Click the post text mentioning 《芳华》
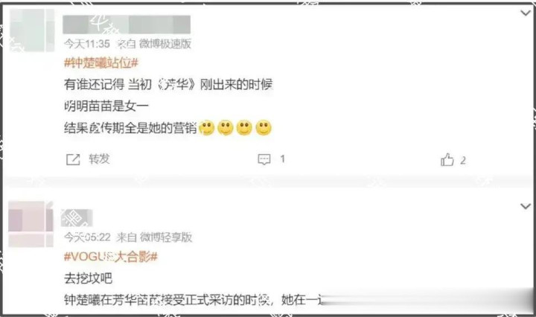 pos(168,84)
